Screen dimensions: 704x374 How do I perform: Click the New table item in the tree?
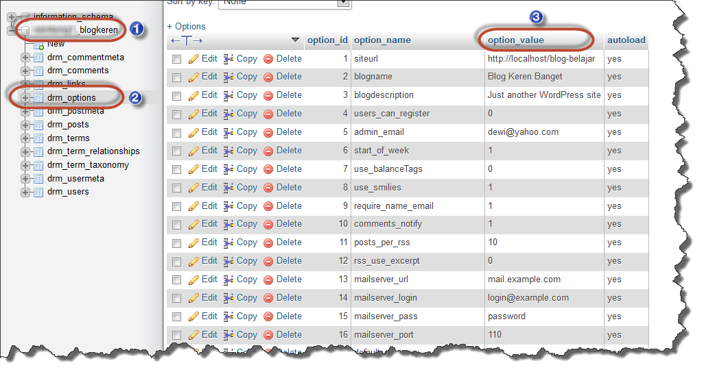[x=56, y=44]
